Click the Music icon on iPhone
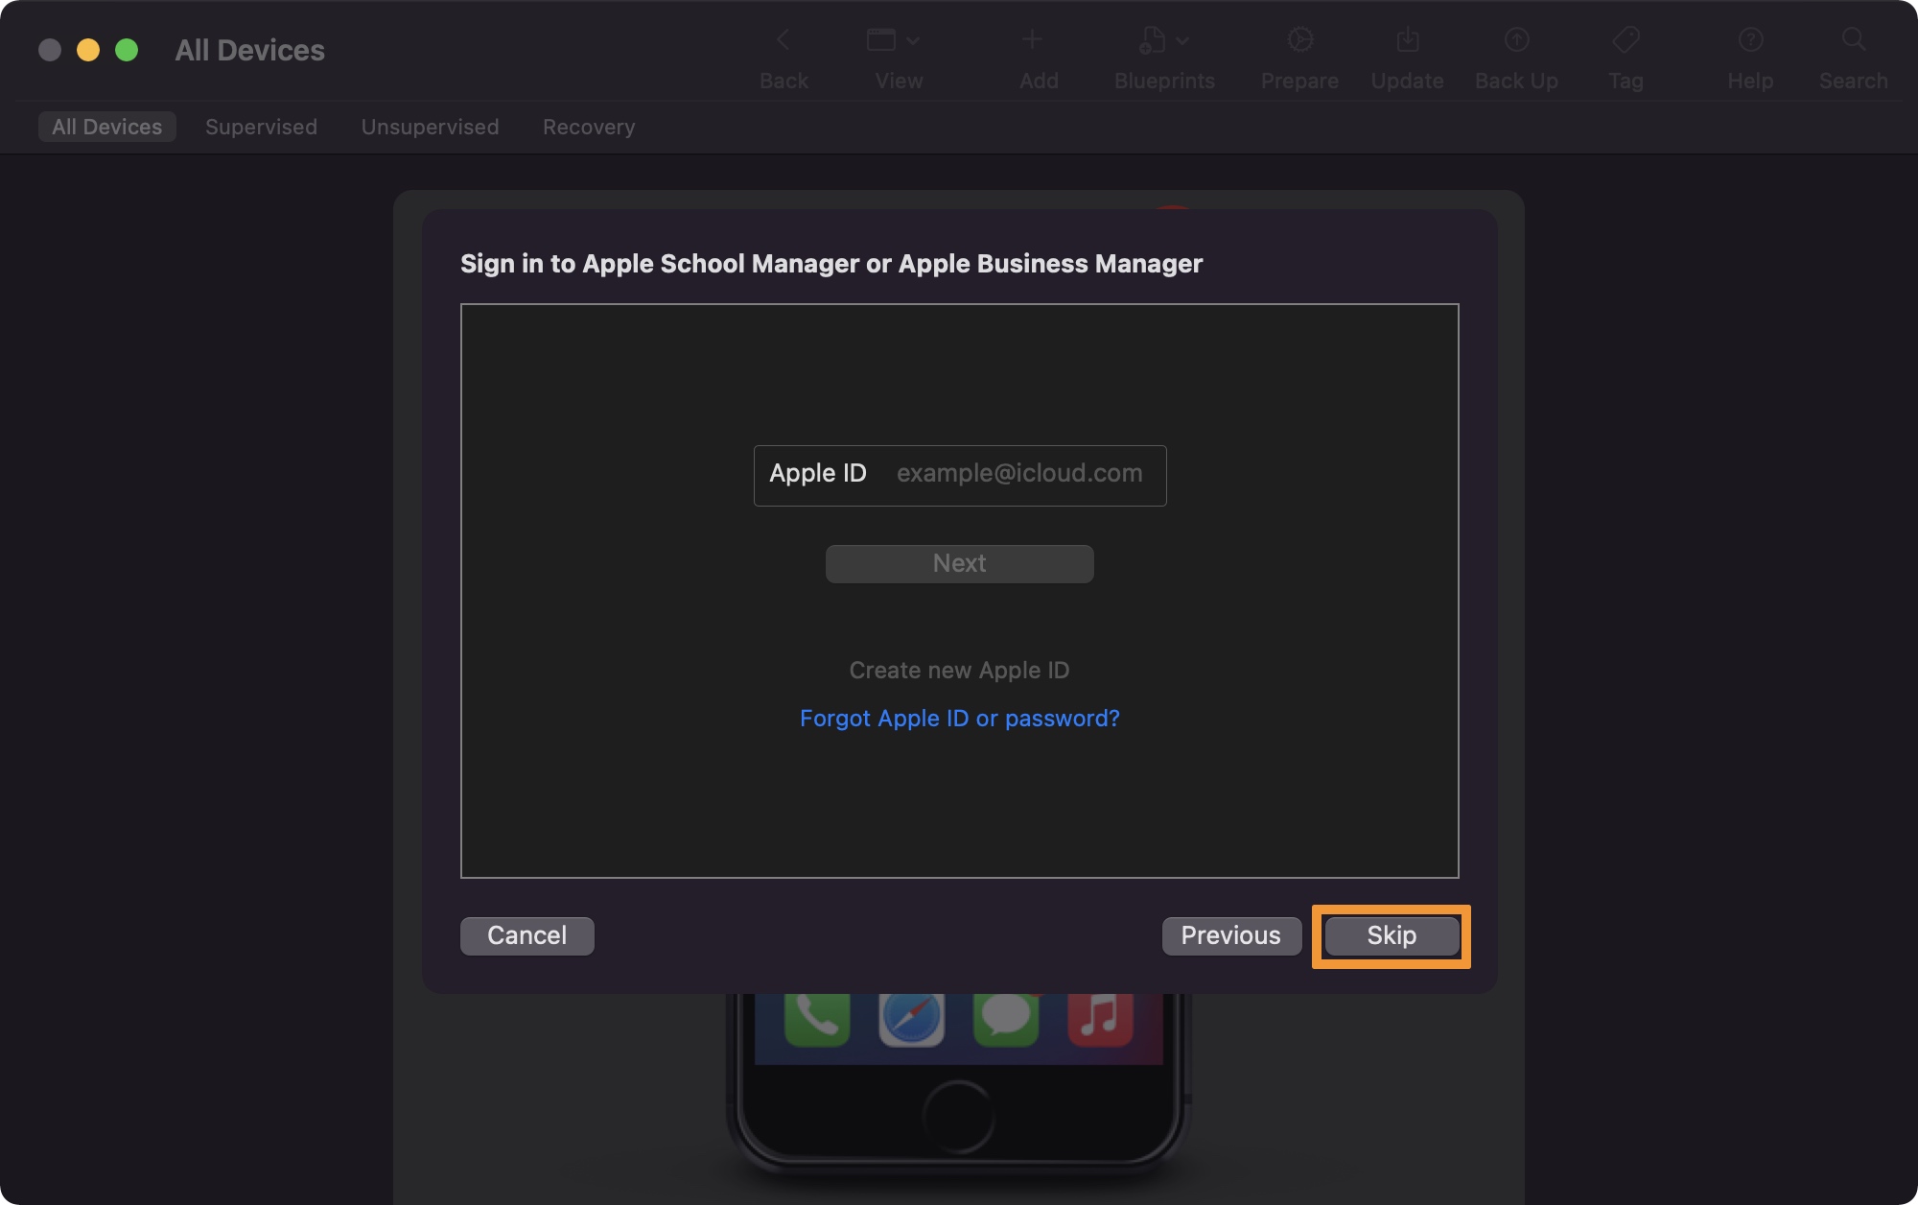Viewport: 1918px width, 1205px height. click(x=1100, y=1019)
